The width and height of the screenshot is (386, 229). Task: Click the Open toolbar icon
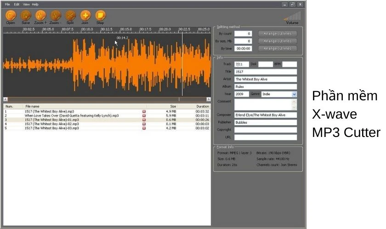coord(11,16)
